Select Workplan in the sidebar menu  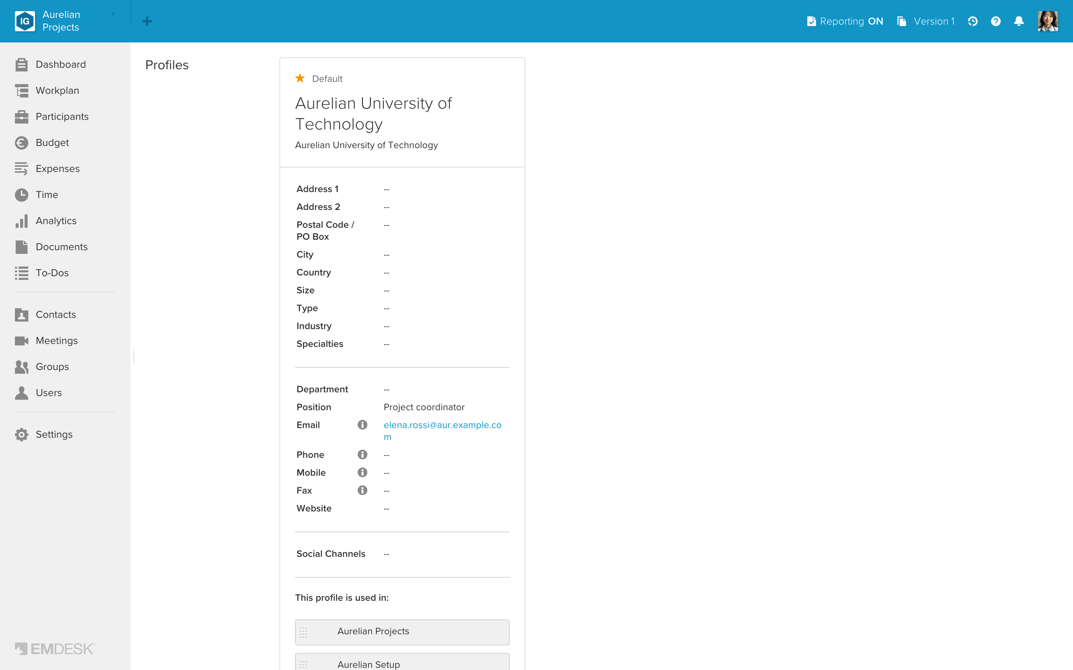(57, 91)
